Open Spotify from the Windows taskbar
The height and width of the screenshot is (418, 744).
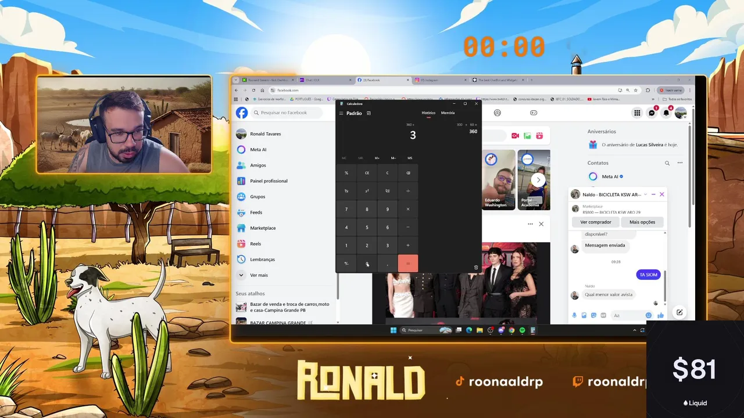click(x=522, y=330)
